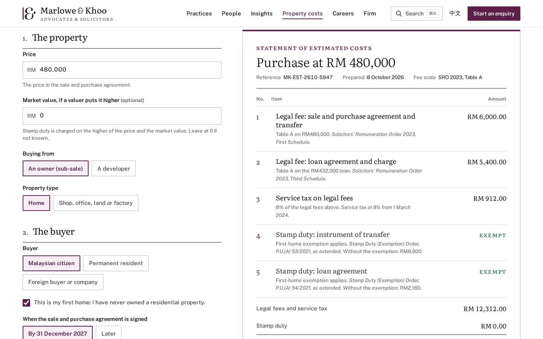Screen dimensions: 543x339
Task: Open the People menu item
Action: point(231,14)
